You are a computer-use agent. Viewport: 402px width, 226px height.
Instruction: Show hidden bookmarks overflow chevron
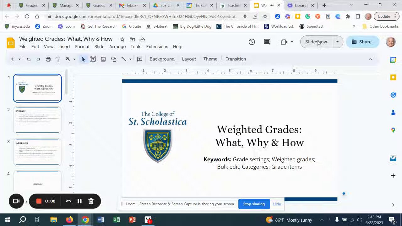coord(354,26)
